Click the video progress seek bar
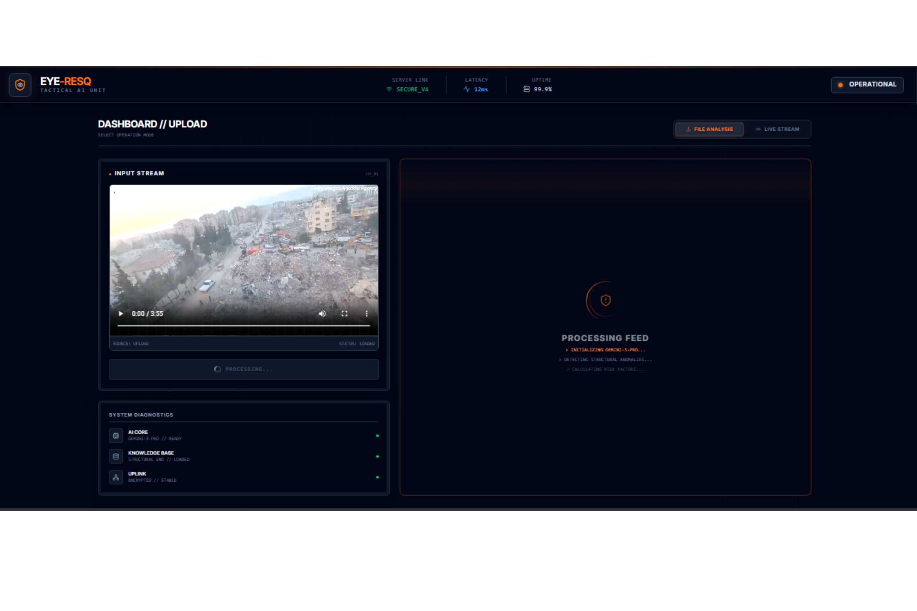917x611 pixels. click(244, 326)
